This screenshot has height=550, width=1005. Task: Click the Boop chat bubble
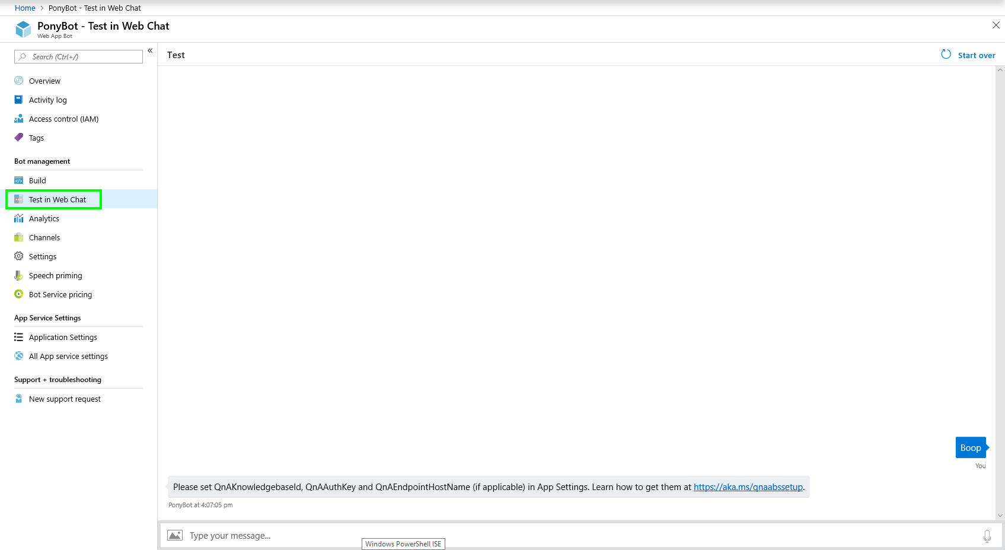(x=971, y=448)
